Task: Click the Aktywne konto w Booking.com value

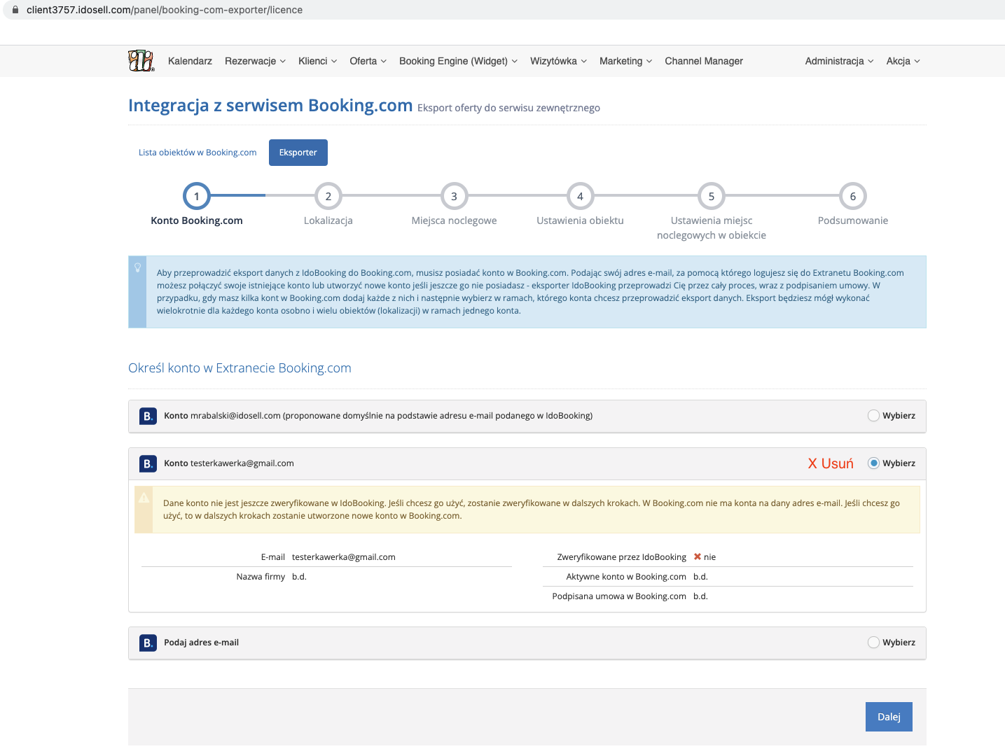Action: coord(700,577)
